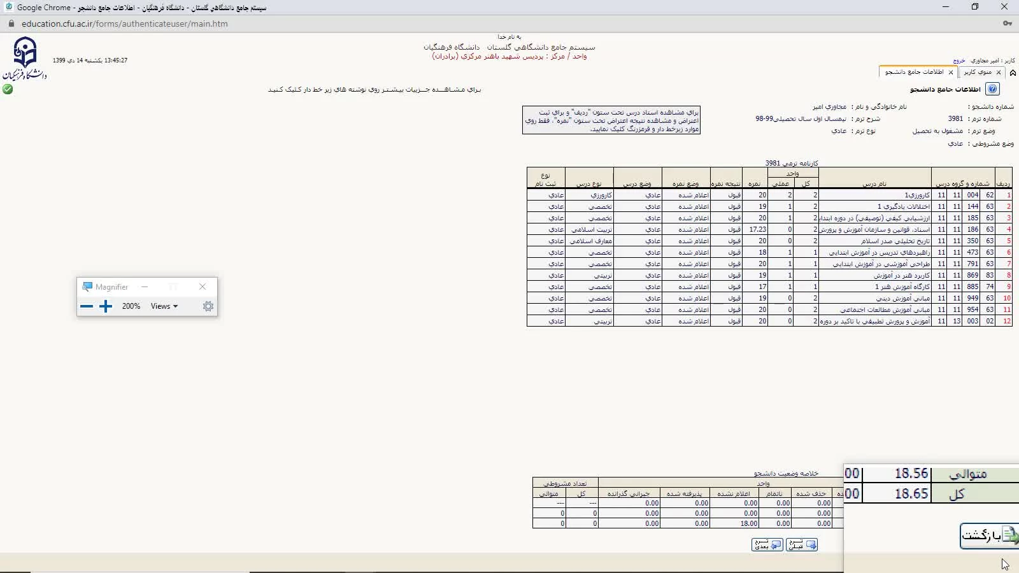Click the Farhangian University logo

click(25, 58)
